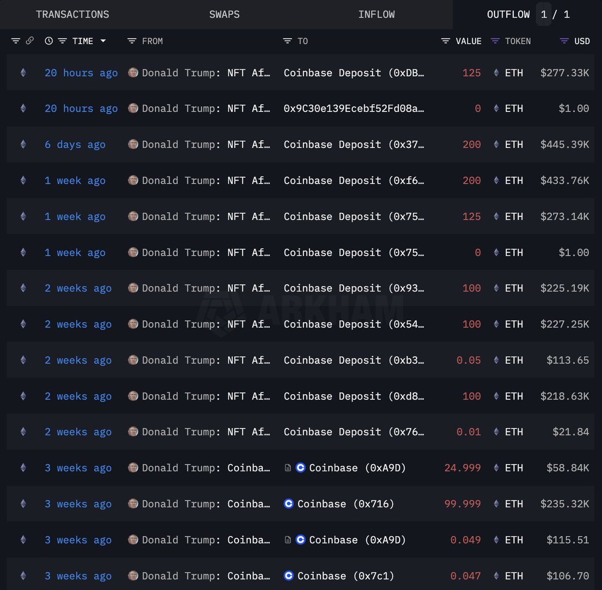Open the SWAPS tab

point(224,15)
